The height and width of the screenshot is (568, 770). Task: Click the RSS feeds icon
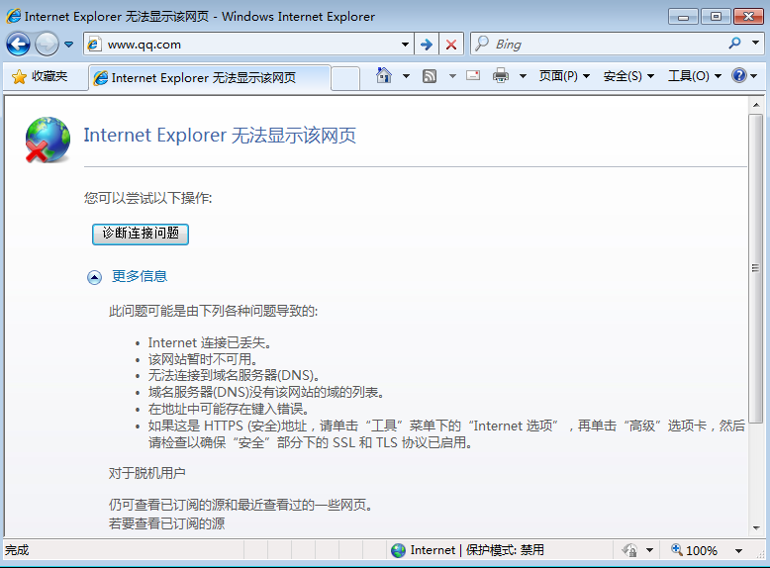430,76
